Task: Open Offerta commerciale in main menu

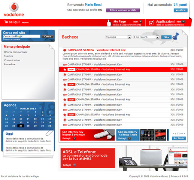Action: click(x=15, y=52)
